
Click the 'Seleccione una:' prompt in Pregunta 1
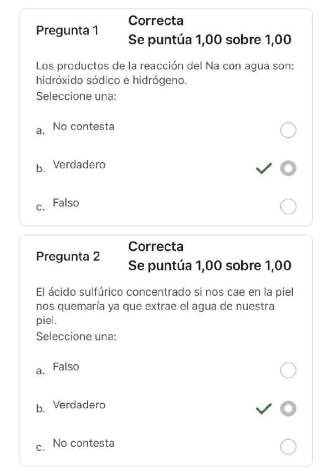pyautogui.click(x=69, y=97)
